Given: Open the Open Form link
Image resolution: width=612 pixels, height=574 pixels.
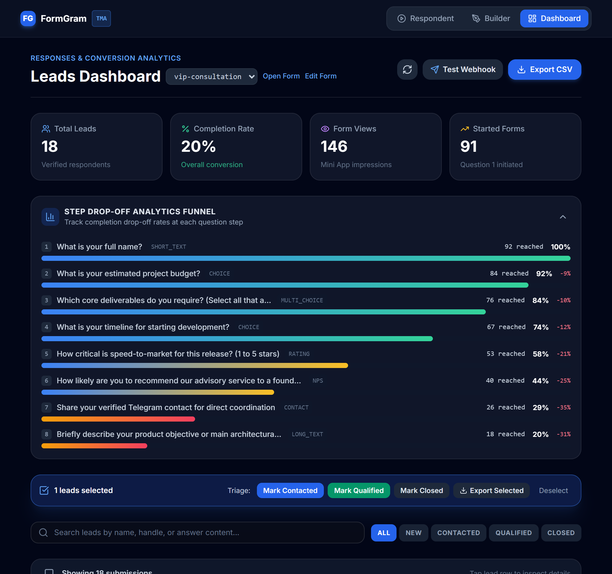Looking at the screenshot, I should (x=281, y=76).
